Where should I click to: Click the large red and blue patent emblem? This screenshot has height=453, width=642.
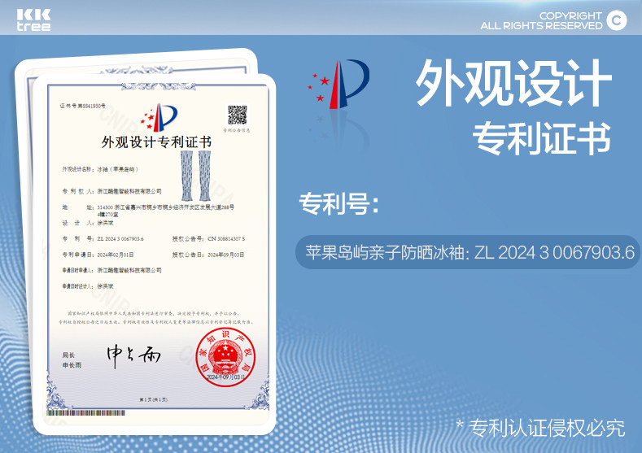click(x=338, y=85)
